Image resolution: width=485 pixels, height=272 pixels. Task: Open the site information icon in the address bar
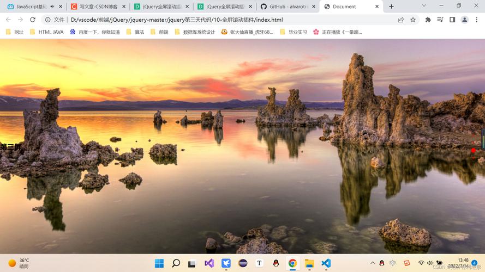(47, 20)
